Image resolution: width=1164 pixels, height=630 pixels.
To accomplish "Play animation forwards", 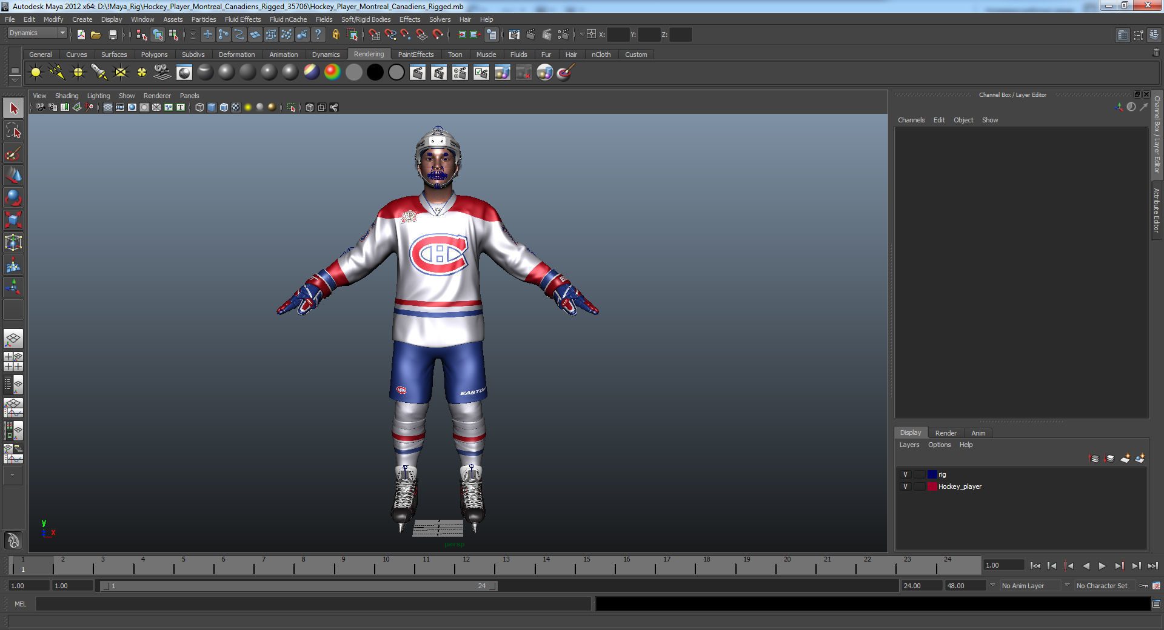I will [x=1102, y=566].
